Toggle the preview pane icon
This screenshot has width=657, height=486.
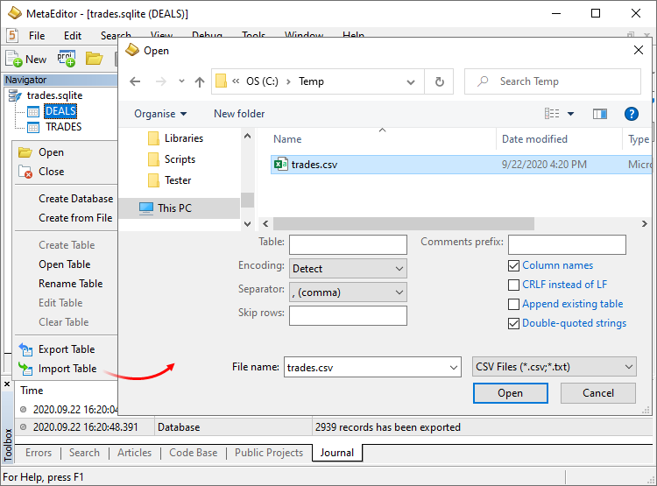[x=599, y=114]
